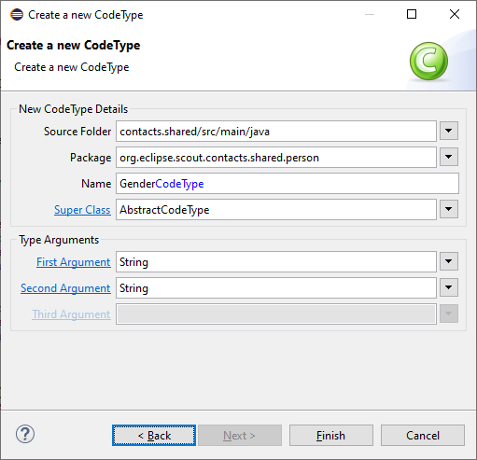Select the Package text field
This screenshot has width=477, height=460.
(276, 158)
